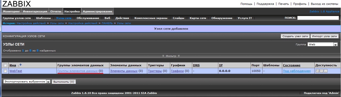
Task: Check the WebTest row checkbox
Action: pyautogui.click(x=5, y=71)
